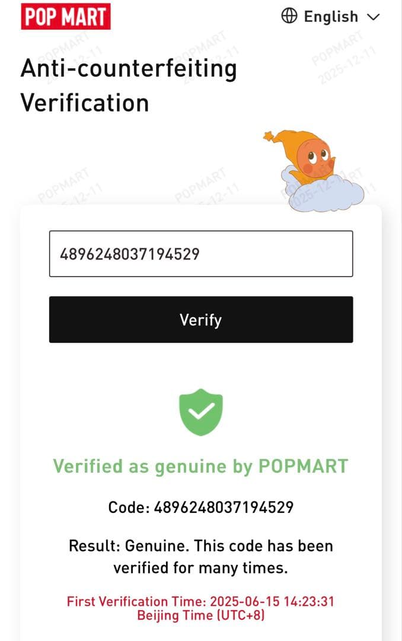Click the white checkmark inside the shield
The image size is (402, 641).
pos(201,411)
